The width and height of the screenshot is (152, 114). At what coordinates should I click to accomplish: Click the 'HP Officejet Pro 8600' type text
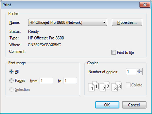(46, 38)
